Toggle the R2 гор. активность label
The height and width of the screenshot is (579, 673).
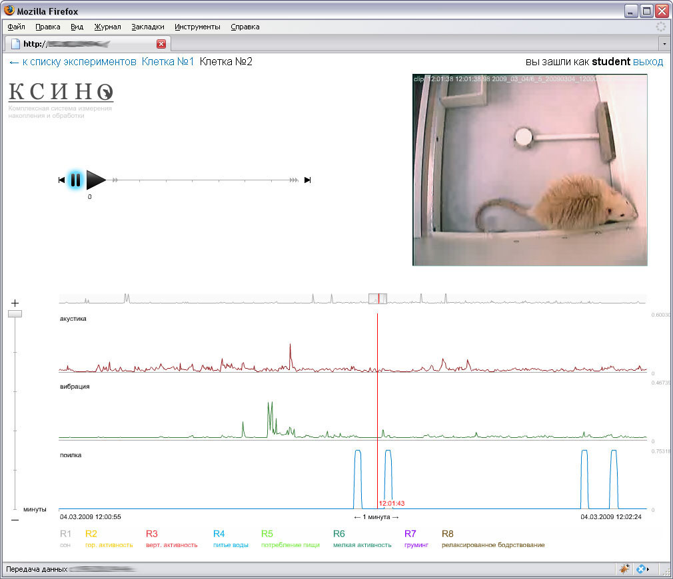tap(109, 538)
